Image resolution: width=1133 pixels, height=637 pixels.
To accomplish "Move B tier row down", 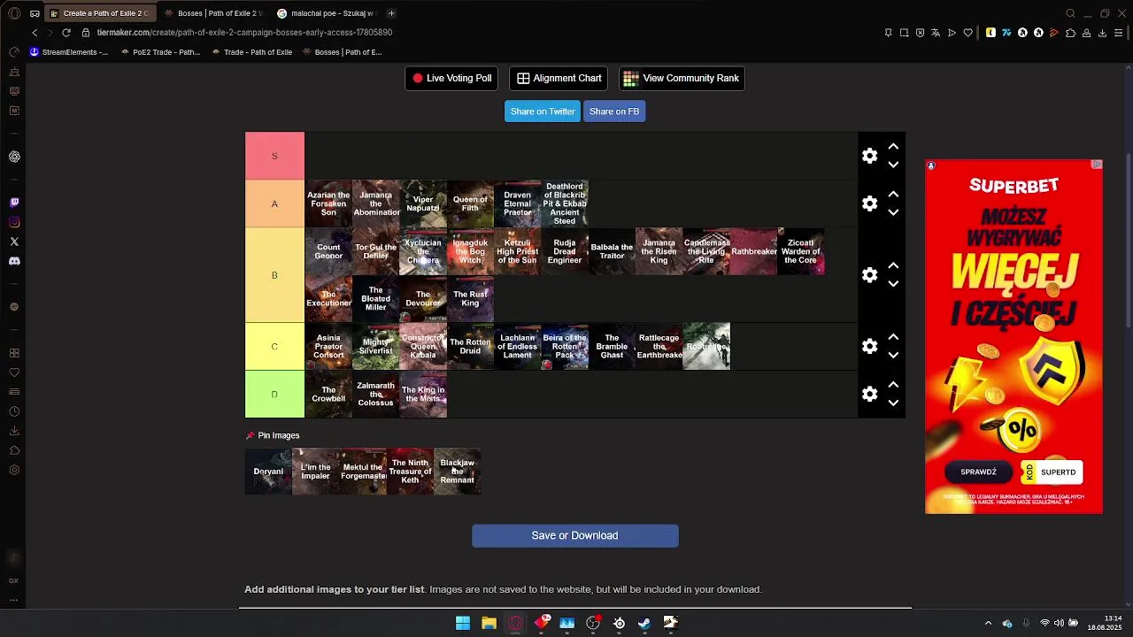I will point(893,284).
